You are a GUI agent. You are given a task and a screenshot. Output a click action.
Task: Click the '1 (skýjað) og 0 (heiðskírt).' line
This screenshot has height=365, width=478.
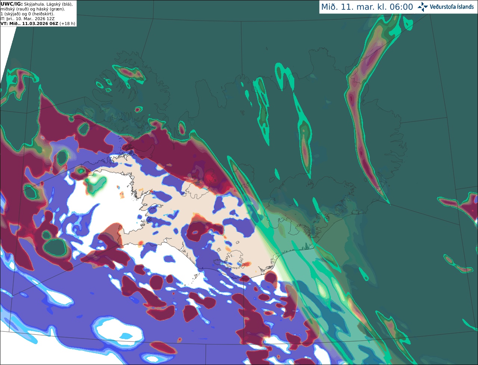pyautogui.click(x=27, y=14)
